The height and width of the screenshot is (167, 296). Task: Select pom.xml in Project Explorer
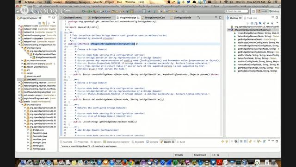31,79
